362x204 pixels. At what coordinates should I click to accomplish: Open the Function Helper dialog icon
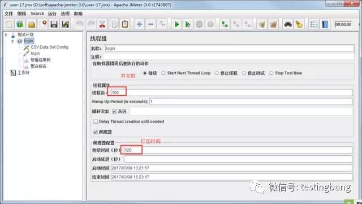pyautogui.click(x=313, y=24)
